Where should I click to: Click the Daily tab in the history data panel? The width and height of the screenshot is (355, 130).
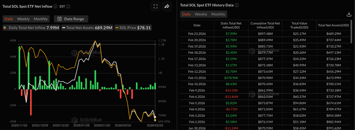[x=186, y=14]
